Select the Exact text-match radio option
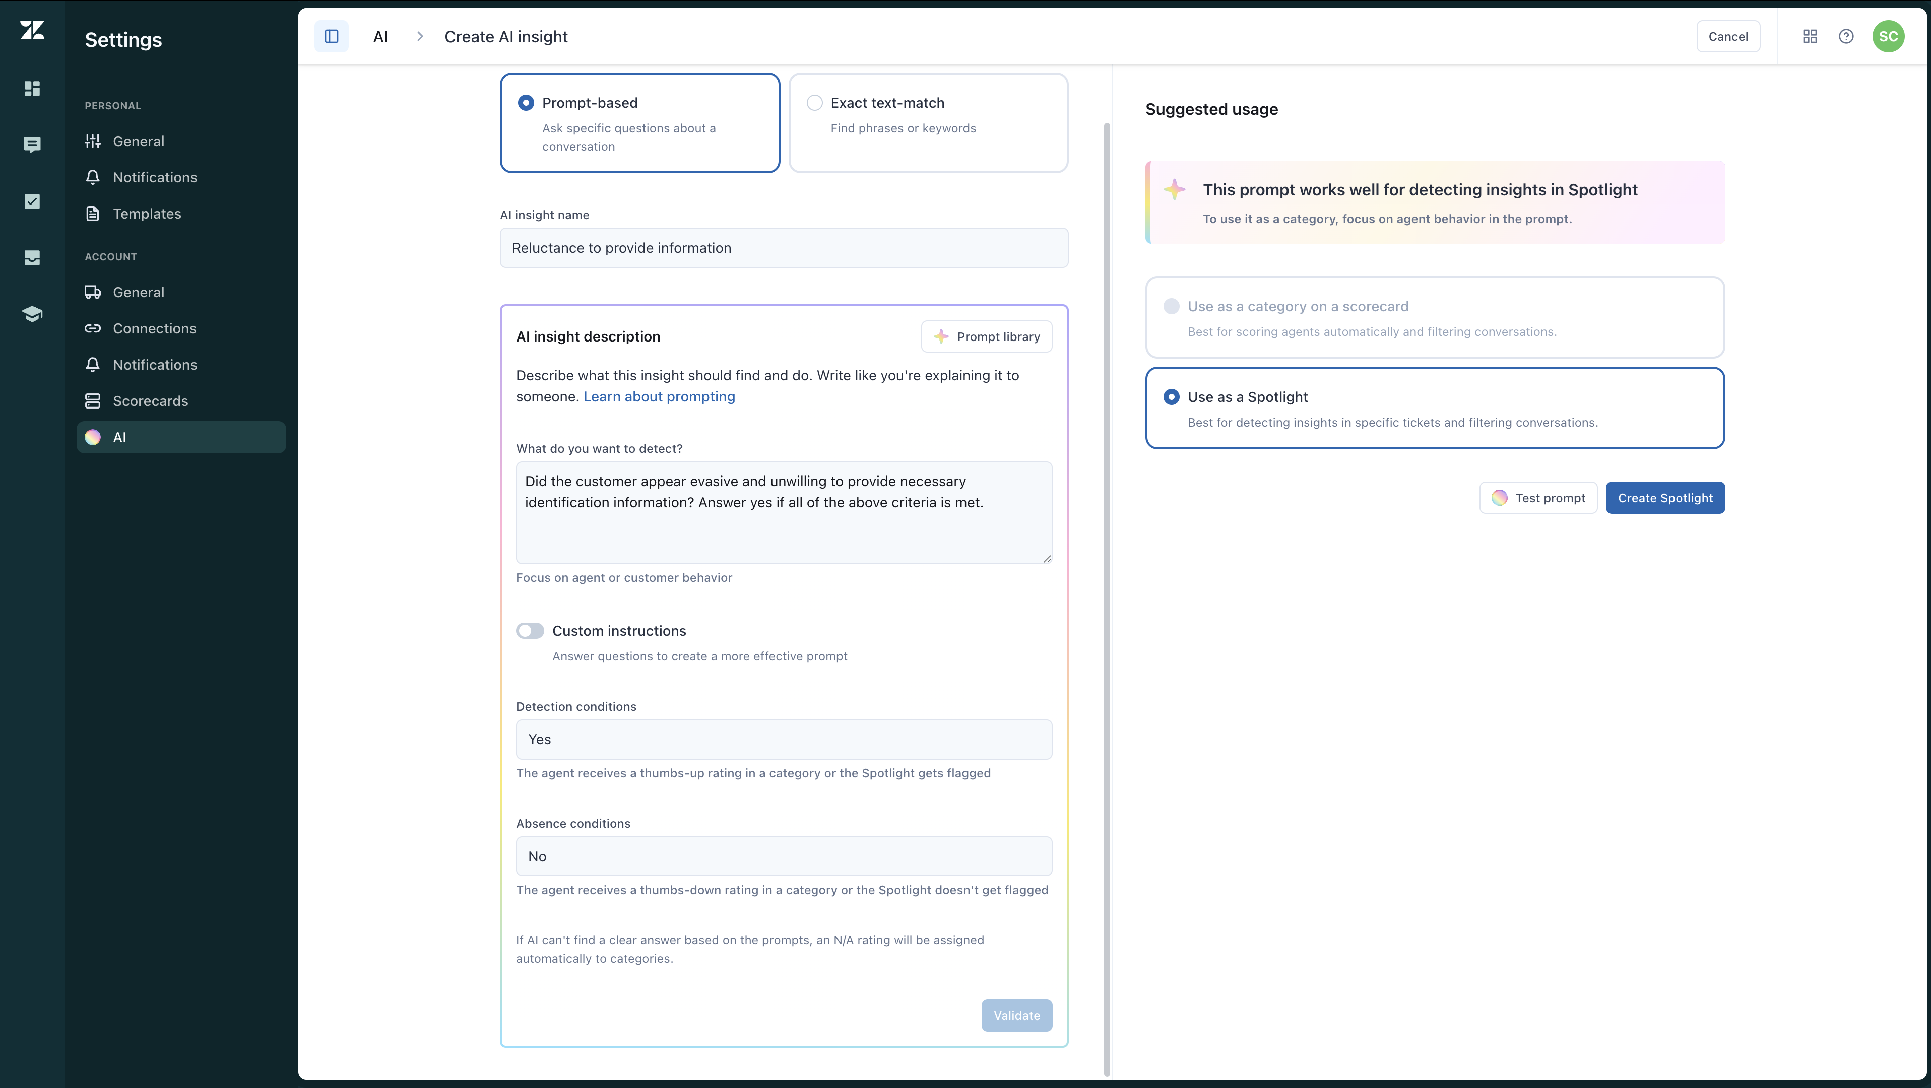Screen dimensions: 1931x1088 pyautogui.click(x=815, y=103)
